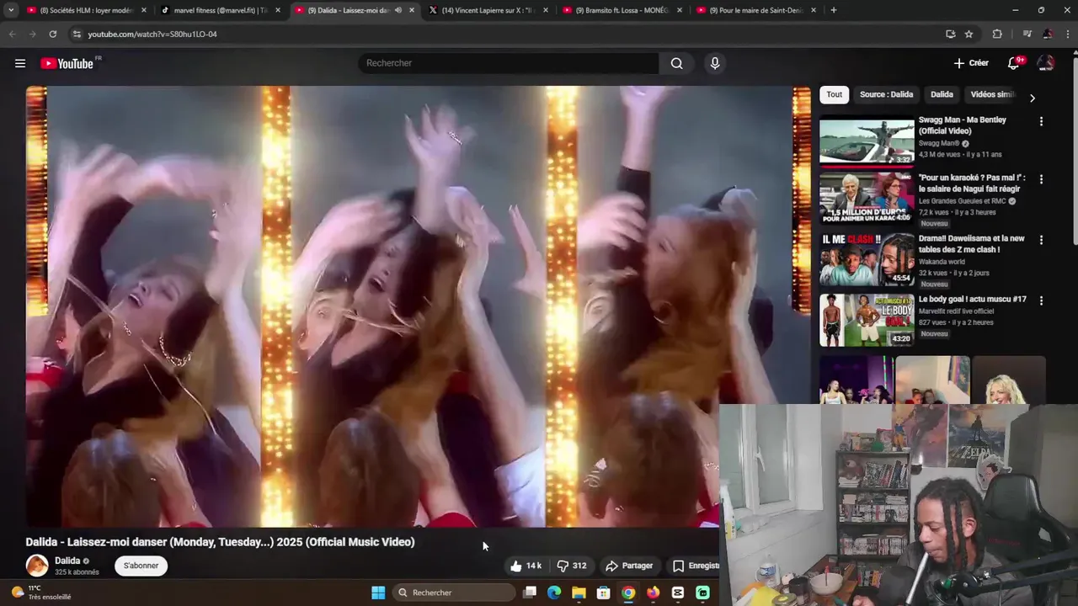1078x606 pixels.
Task: Switch to Sociétés HLM browser tab
Action: tap(86, 10)
